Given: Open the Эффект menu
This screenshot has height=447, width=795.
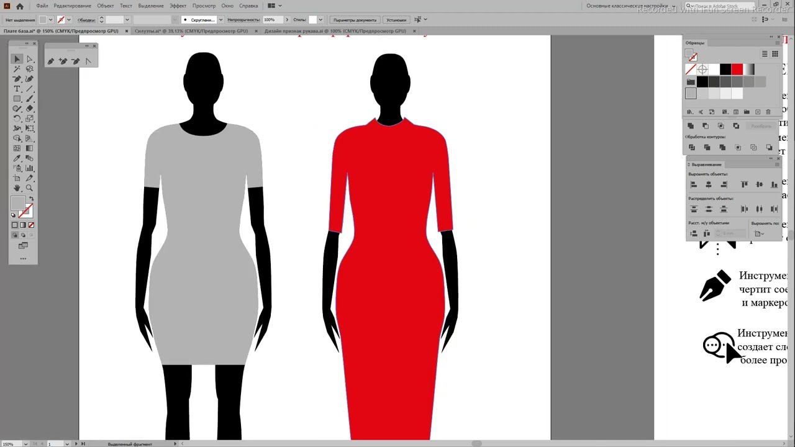Looking at the screenshot, I should (x=178, y=6).
